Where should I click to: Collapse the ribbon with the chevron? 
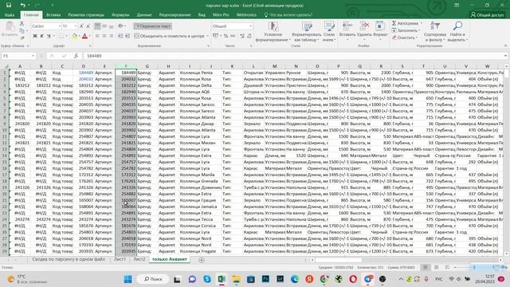[x=505, y=46]
